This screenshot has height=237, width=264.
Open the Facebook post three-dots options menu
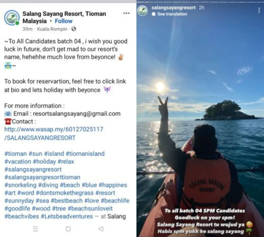click(126, 13)
